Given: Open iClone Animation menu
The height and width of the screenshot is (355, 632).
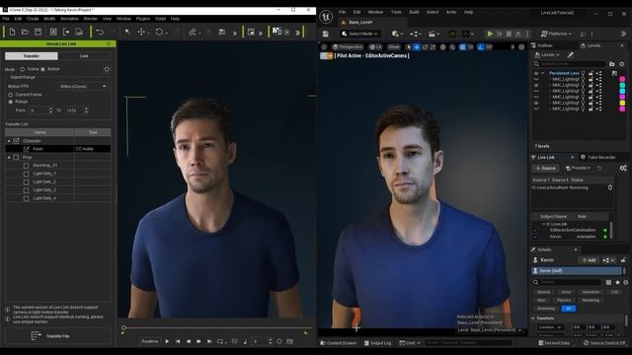Looking at the screenshot, I should tap(69, 19).
